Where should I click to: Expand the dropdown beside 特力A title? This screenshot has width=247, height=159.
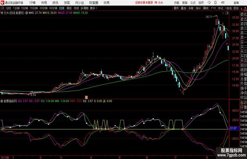(26, 13)
